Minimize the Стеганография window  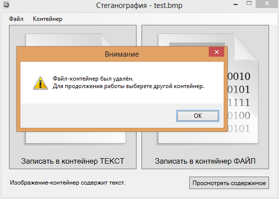(236, 4)
